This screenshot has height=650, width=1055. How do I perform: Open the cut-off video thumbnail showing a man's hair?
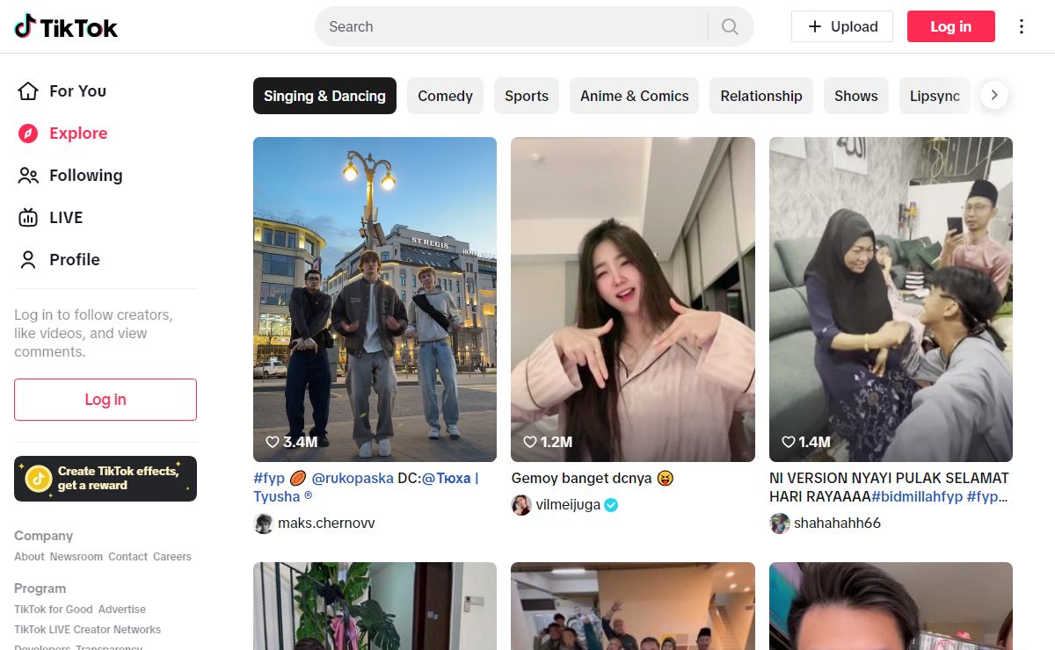891,606
